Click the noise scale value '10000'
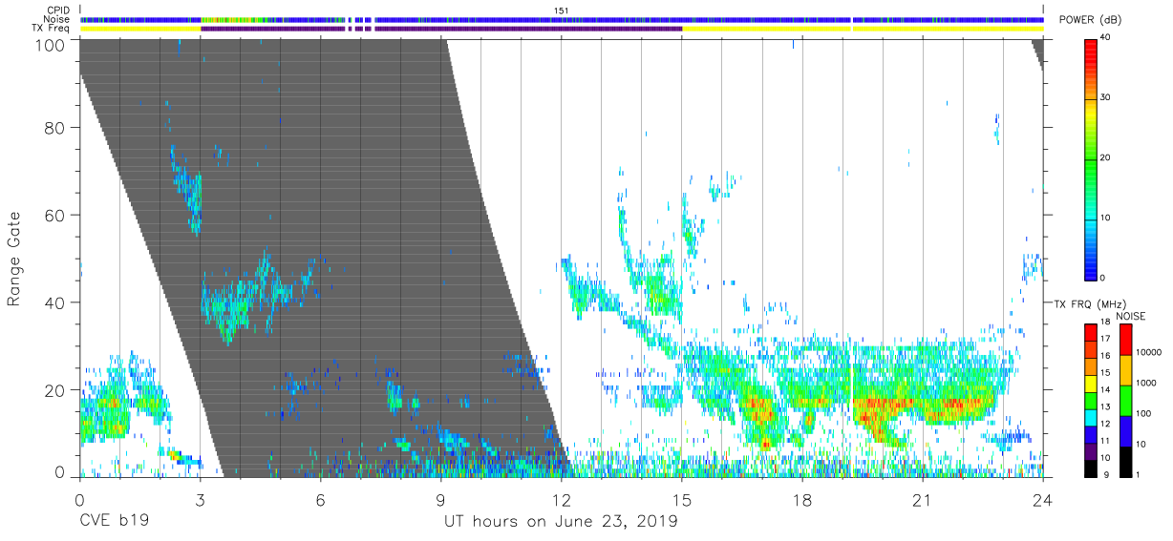Image resolution: width=1173 pixels, height=541 pixels. click(1148, 353)
